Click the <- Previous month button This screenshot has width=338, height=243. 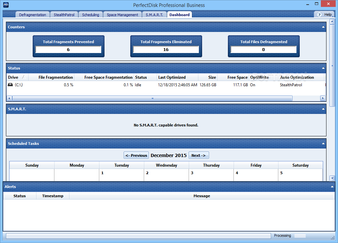point(136,155)
